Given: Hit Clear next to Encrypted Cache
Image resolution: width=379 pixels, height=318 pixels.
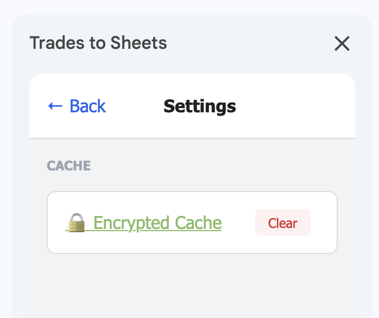Looking at the screenshot, I should 282,223.
